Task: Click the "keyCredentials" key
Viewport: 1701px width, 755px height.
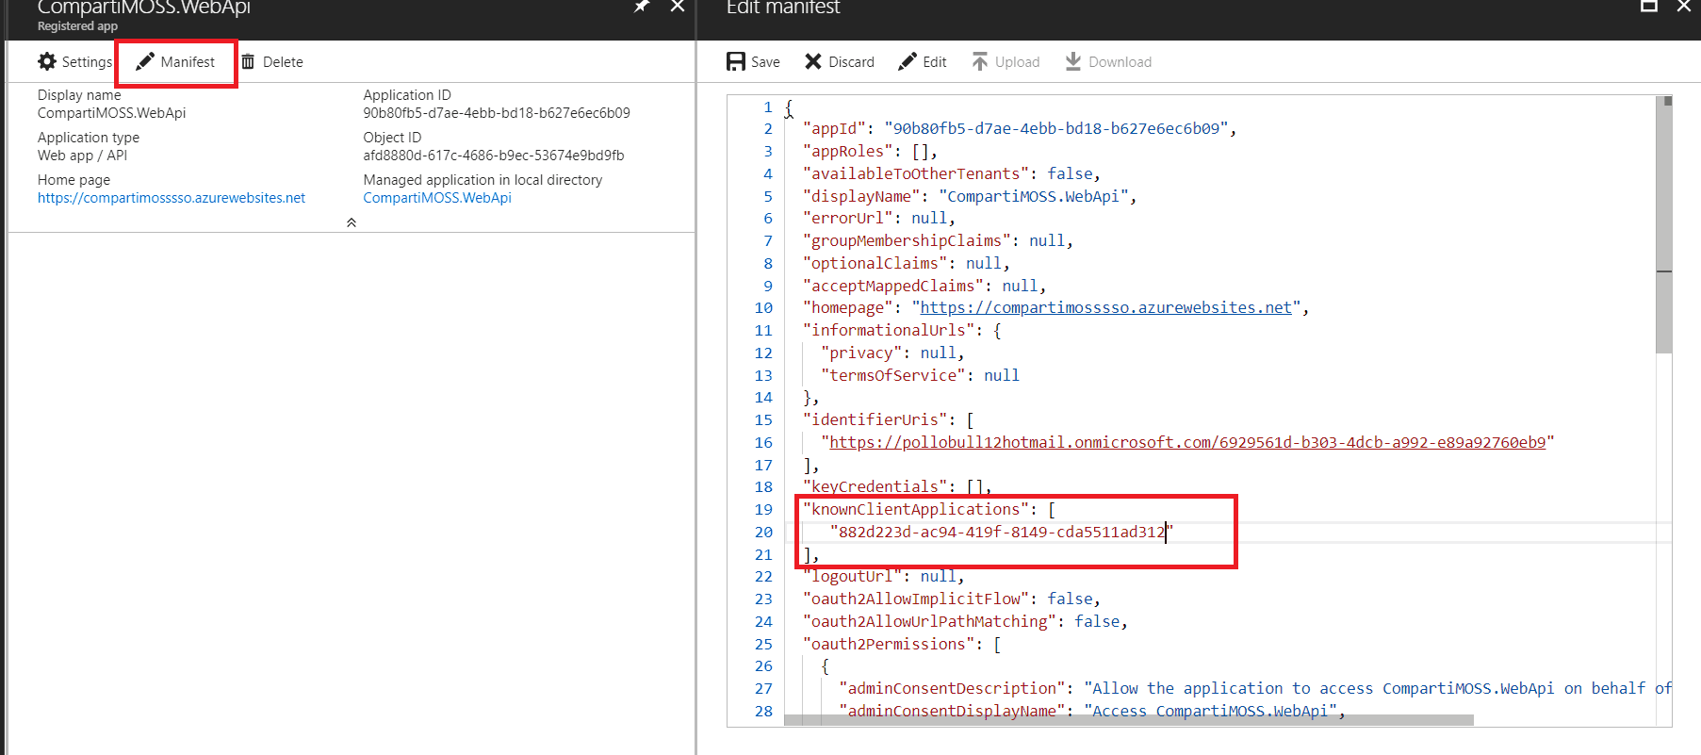Action: click(x=875, y=487)
